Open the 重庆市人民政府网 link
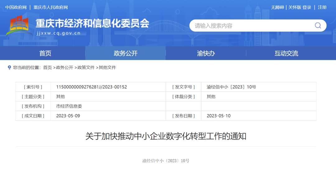 coord(50,7)
